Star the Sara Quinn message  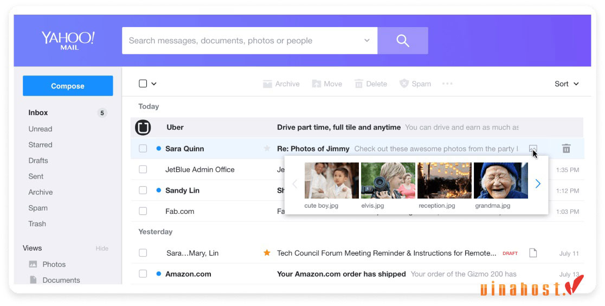(x=267, y=148)
